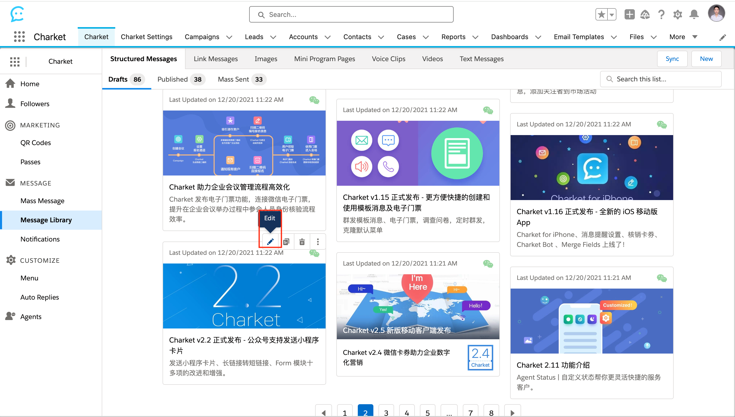
Task: Click the pencil icon to edit navigation
Action: pos(722,37)
